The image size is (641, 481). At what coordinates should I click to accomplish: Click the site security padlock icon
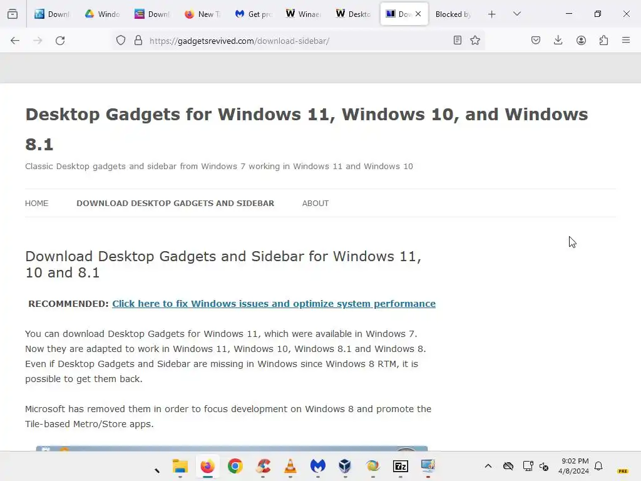(x=138, y=41)
